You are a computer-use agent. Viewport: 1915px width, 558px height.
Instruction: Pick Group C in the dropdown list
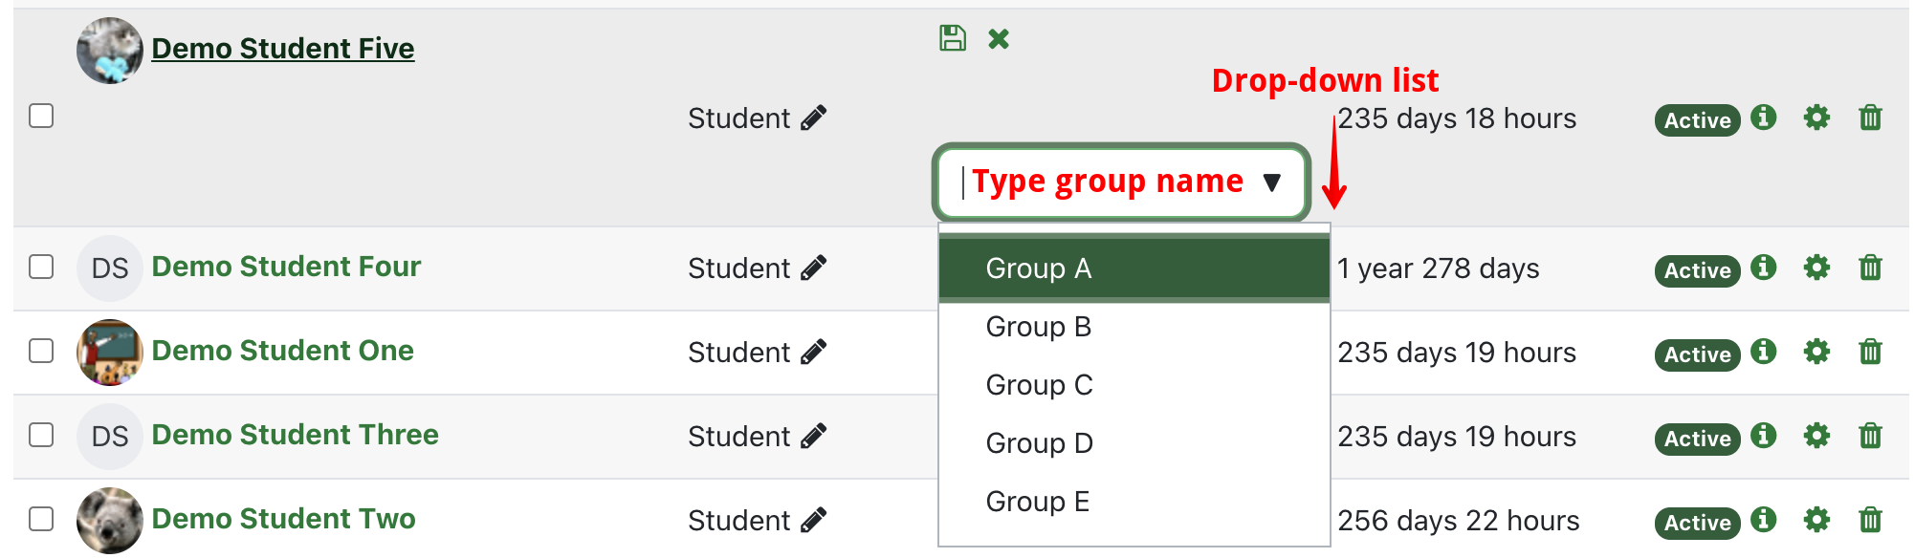(1039, 385)
